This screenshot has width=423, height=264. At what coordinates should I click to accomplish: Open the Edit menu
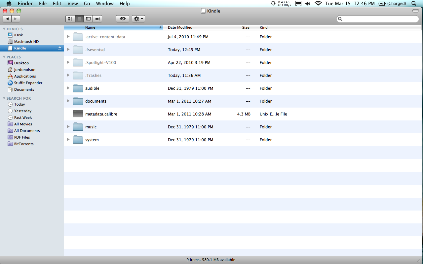[57, 4]
